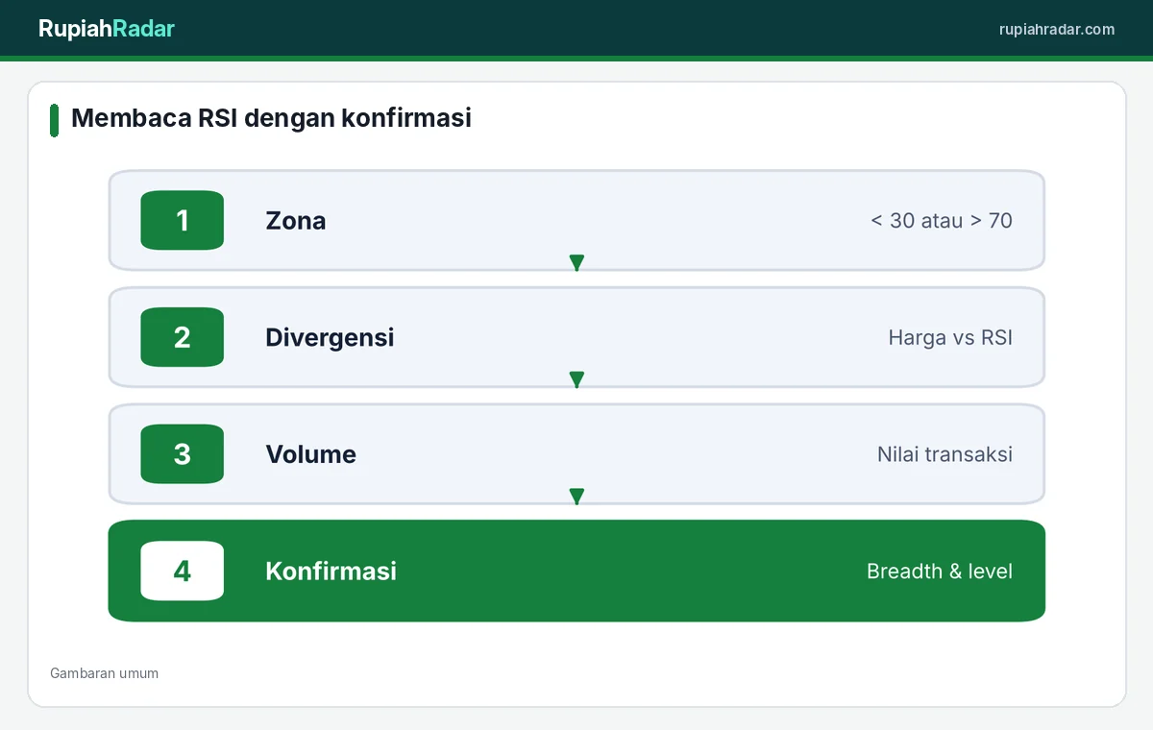Click the RupiahRadar logo
This screenshot has width=1153, height=730.
pyautogui.click(x=106, y=29)
